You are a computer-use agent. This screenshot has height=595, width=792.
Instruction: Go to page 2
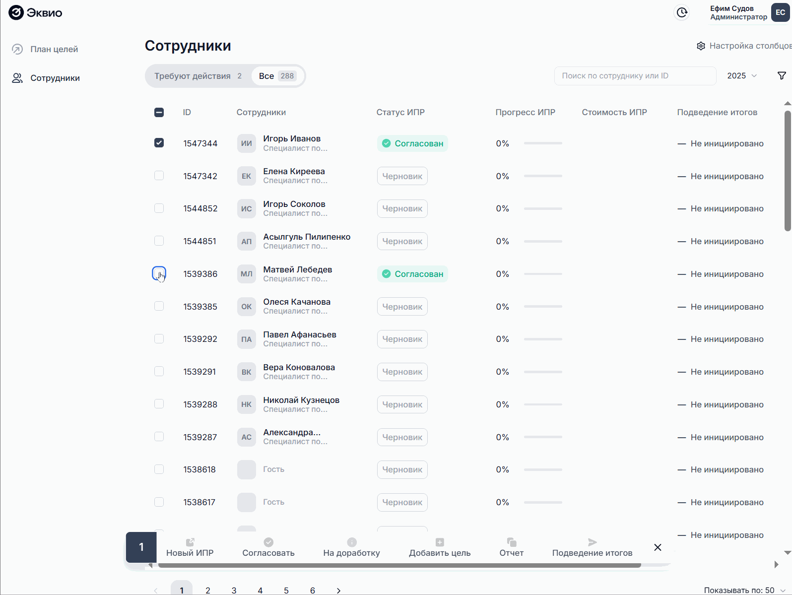point(208,590)
